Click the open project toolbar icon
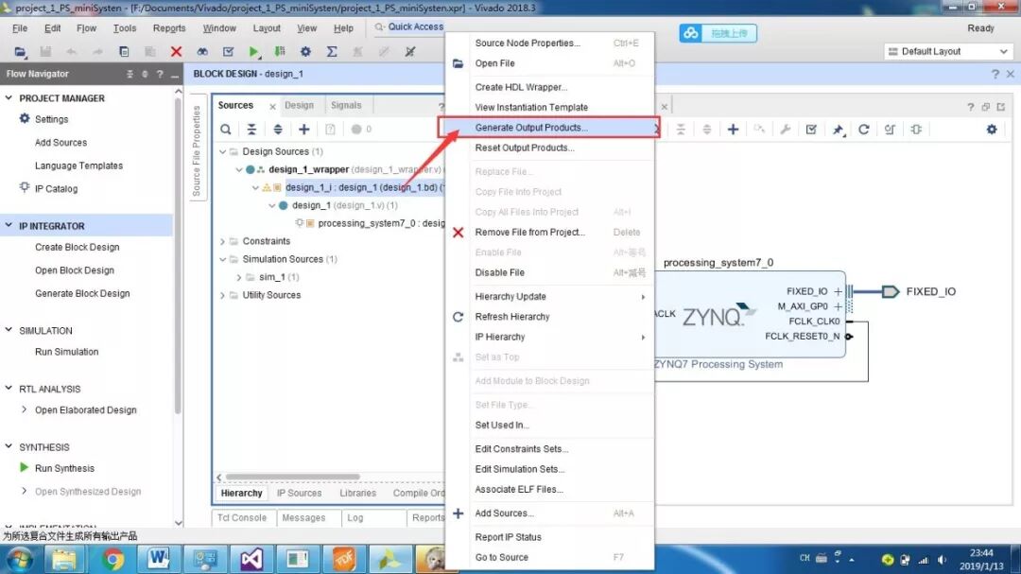The height and width of the screenshot is (574, 1021). [x=20, y=51]
